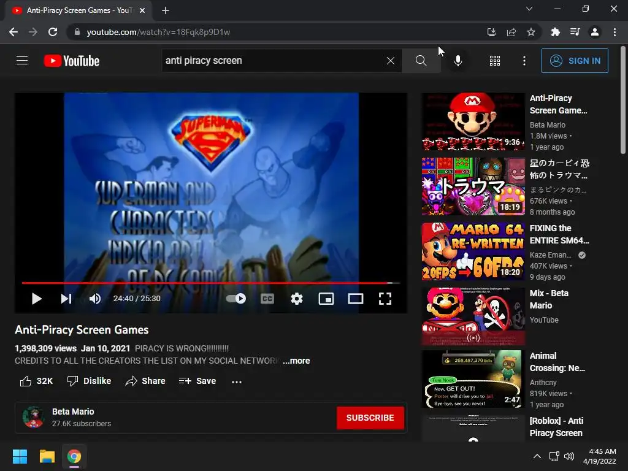Click the Dislike button
628x471 pixels.
89,381
